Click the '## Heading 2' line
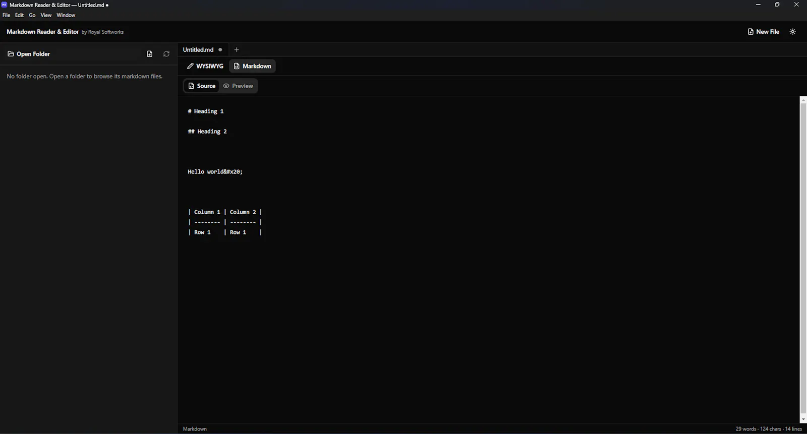 [207, 132]
